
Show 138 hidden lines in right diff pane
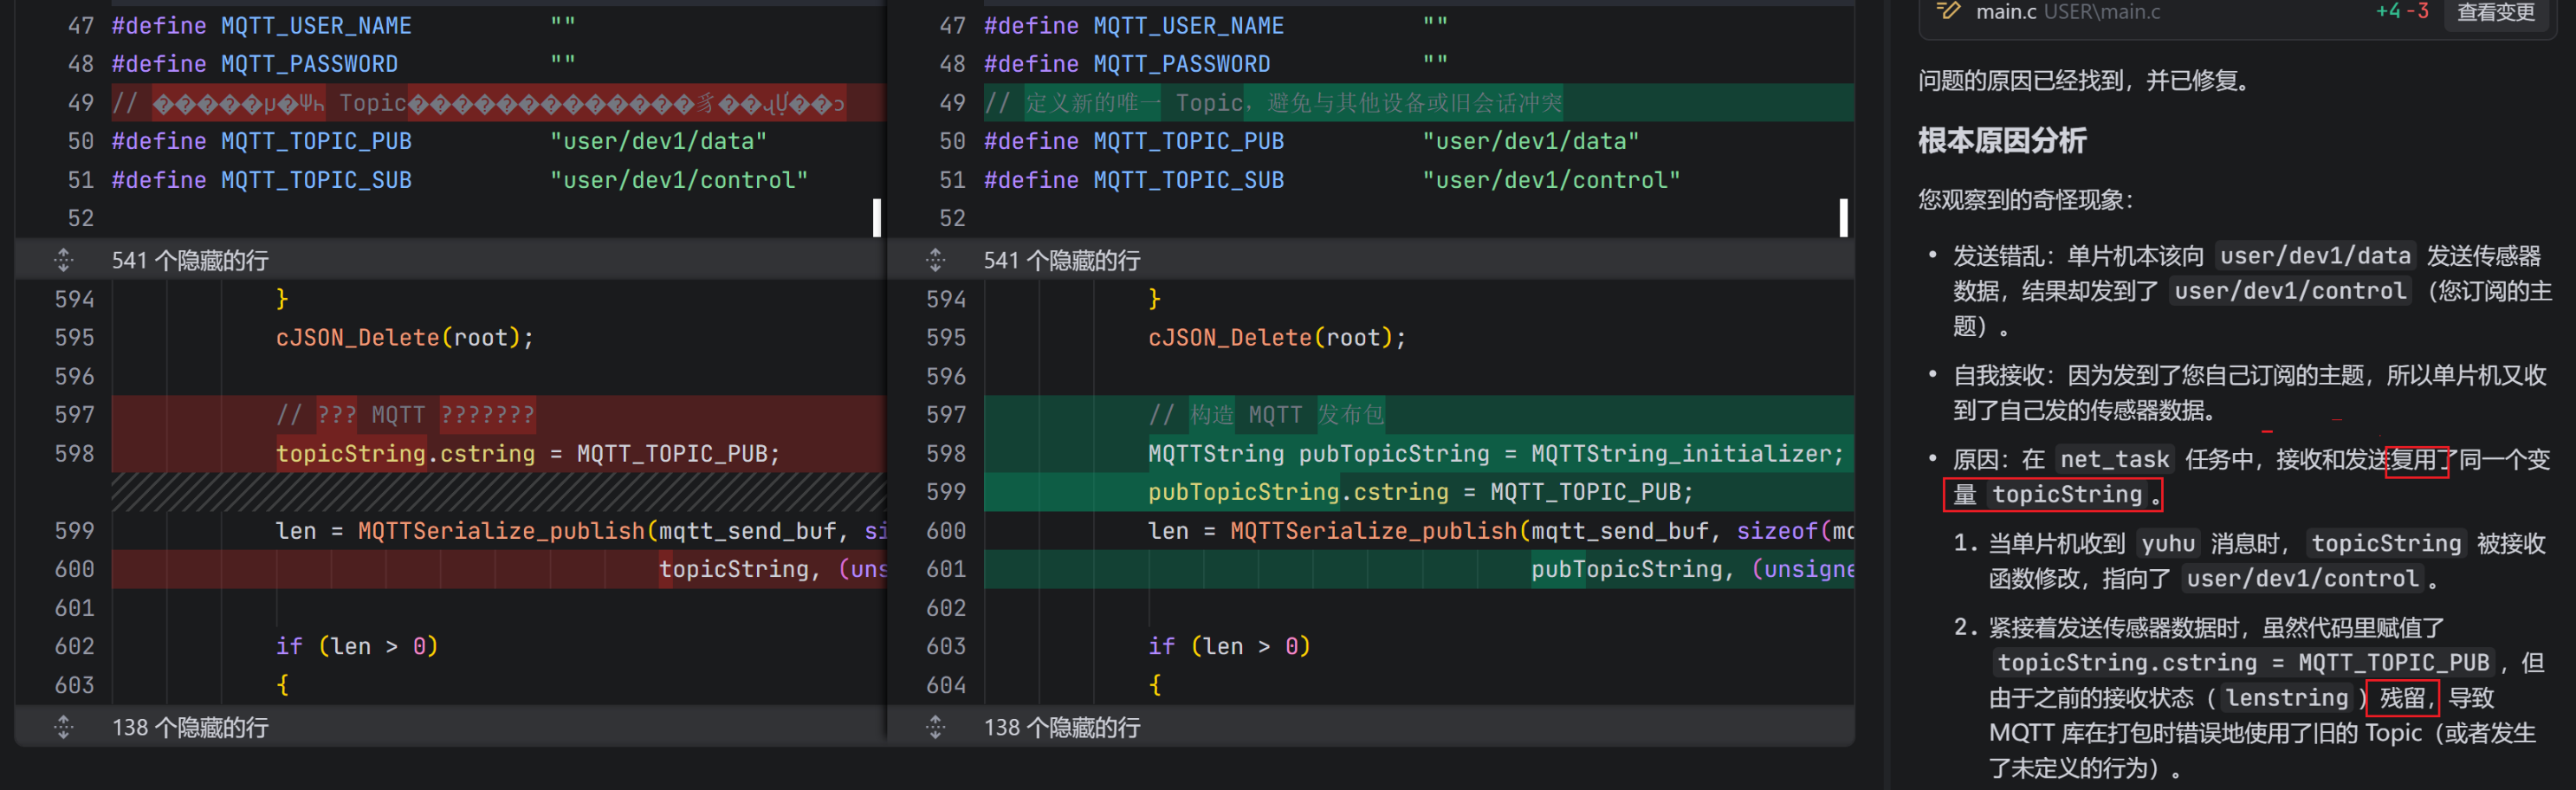(936, 727)
